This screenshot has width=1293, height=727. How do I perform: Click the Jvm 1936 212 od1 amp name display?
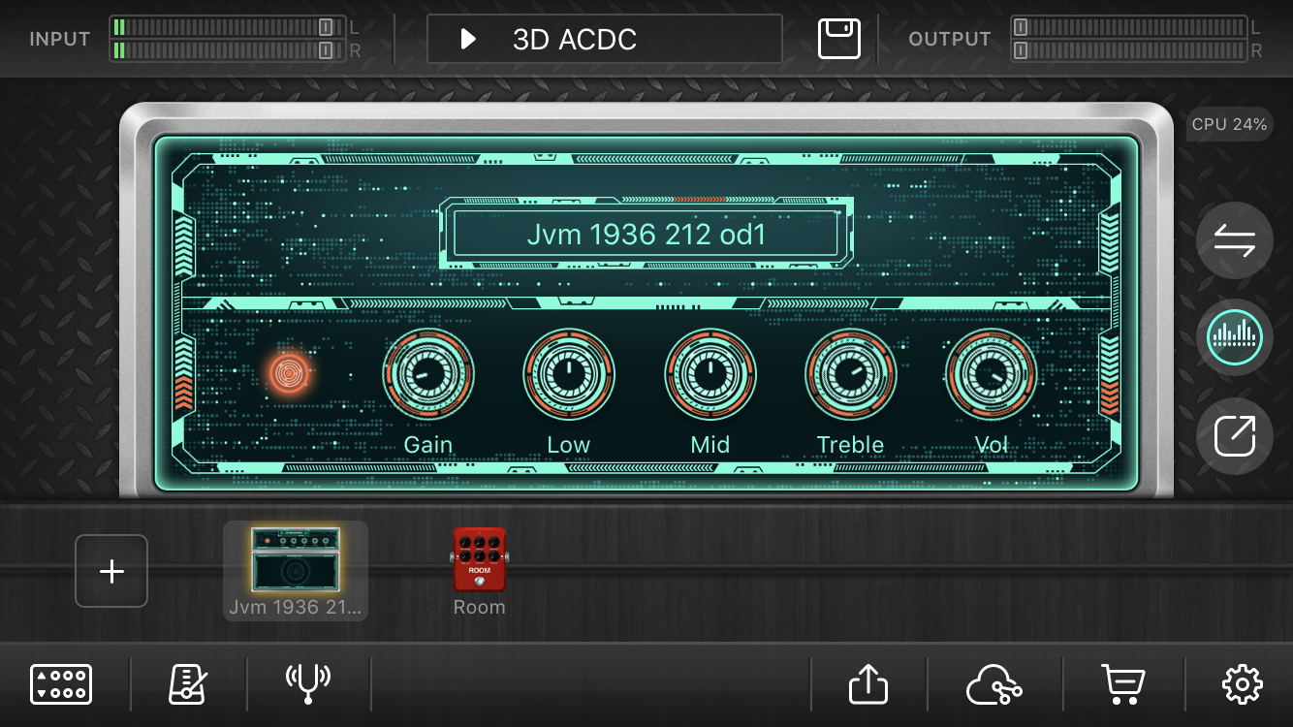tap(646, 234)
